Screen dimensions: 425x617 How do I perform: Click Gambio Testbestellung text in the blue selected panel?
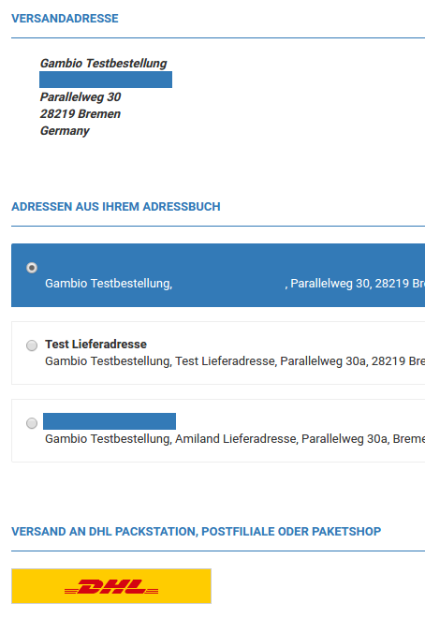tap(109, 284)
